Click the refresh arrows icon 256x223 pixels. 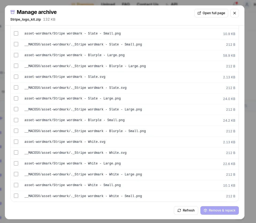coord(179,210)
